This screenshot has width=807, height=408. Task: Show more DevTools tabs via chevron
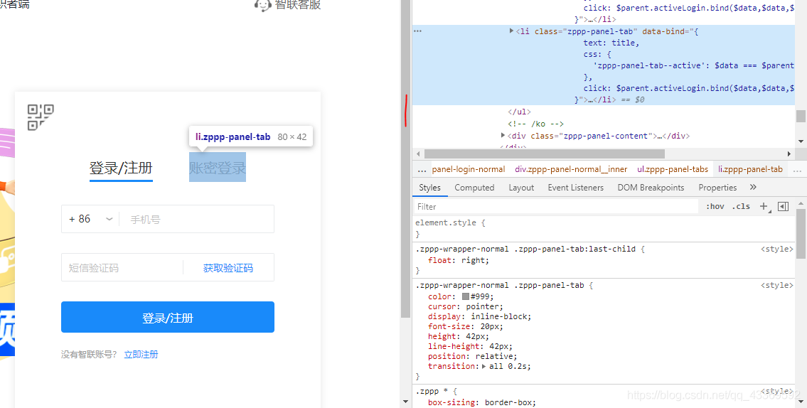(753, 187)
